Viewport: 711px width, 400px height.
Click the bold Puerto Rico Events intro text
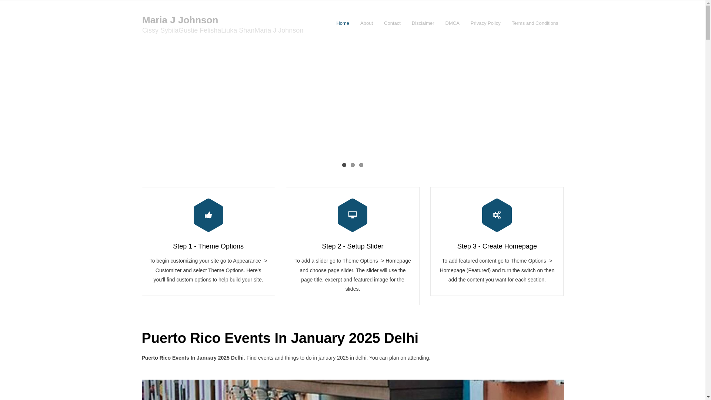(193, 358)
